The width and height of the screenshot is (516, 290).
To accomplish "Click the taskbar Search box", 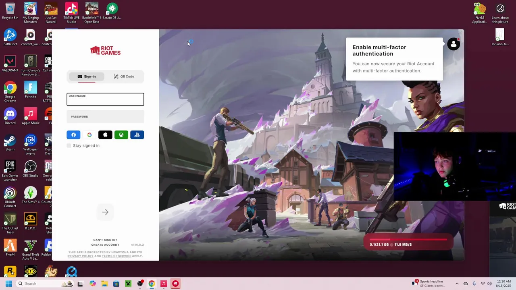I will (45, 284).
